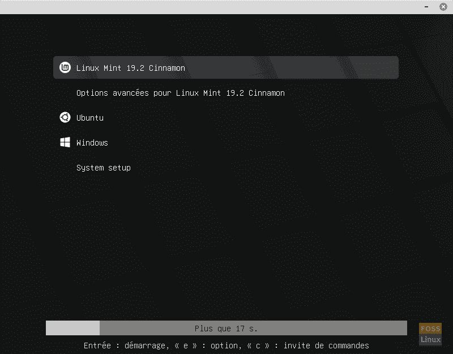Click the Ubuntu logo icon
453x354 pixels.
tap(65, 117)
